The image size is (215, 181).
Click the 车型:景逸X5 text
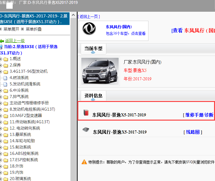pyautogui.click(x=135, y=71)
